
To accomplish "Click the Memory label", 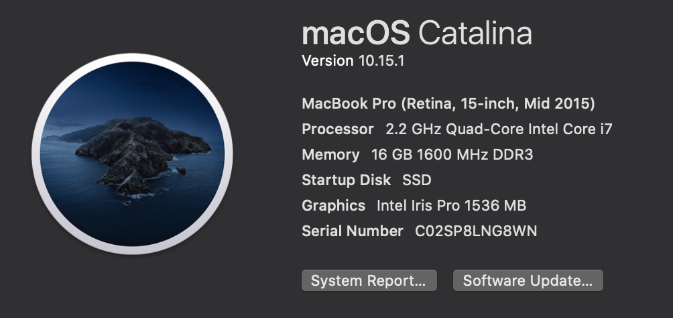I will [330, 155].
